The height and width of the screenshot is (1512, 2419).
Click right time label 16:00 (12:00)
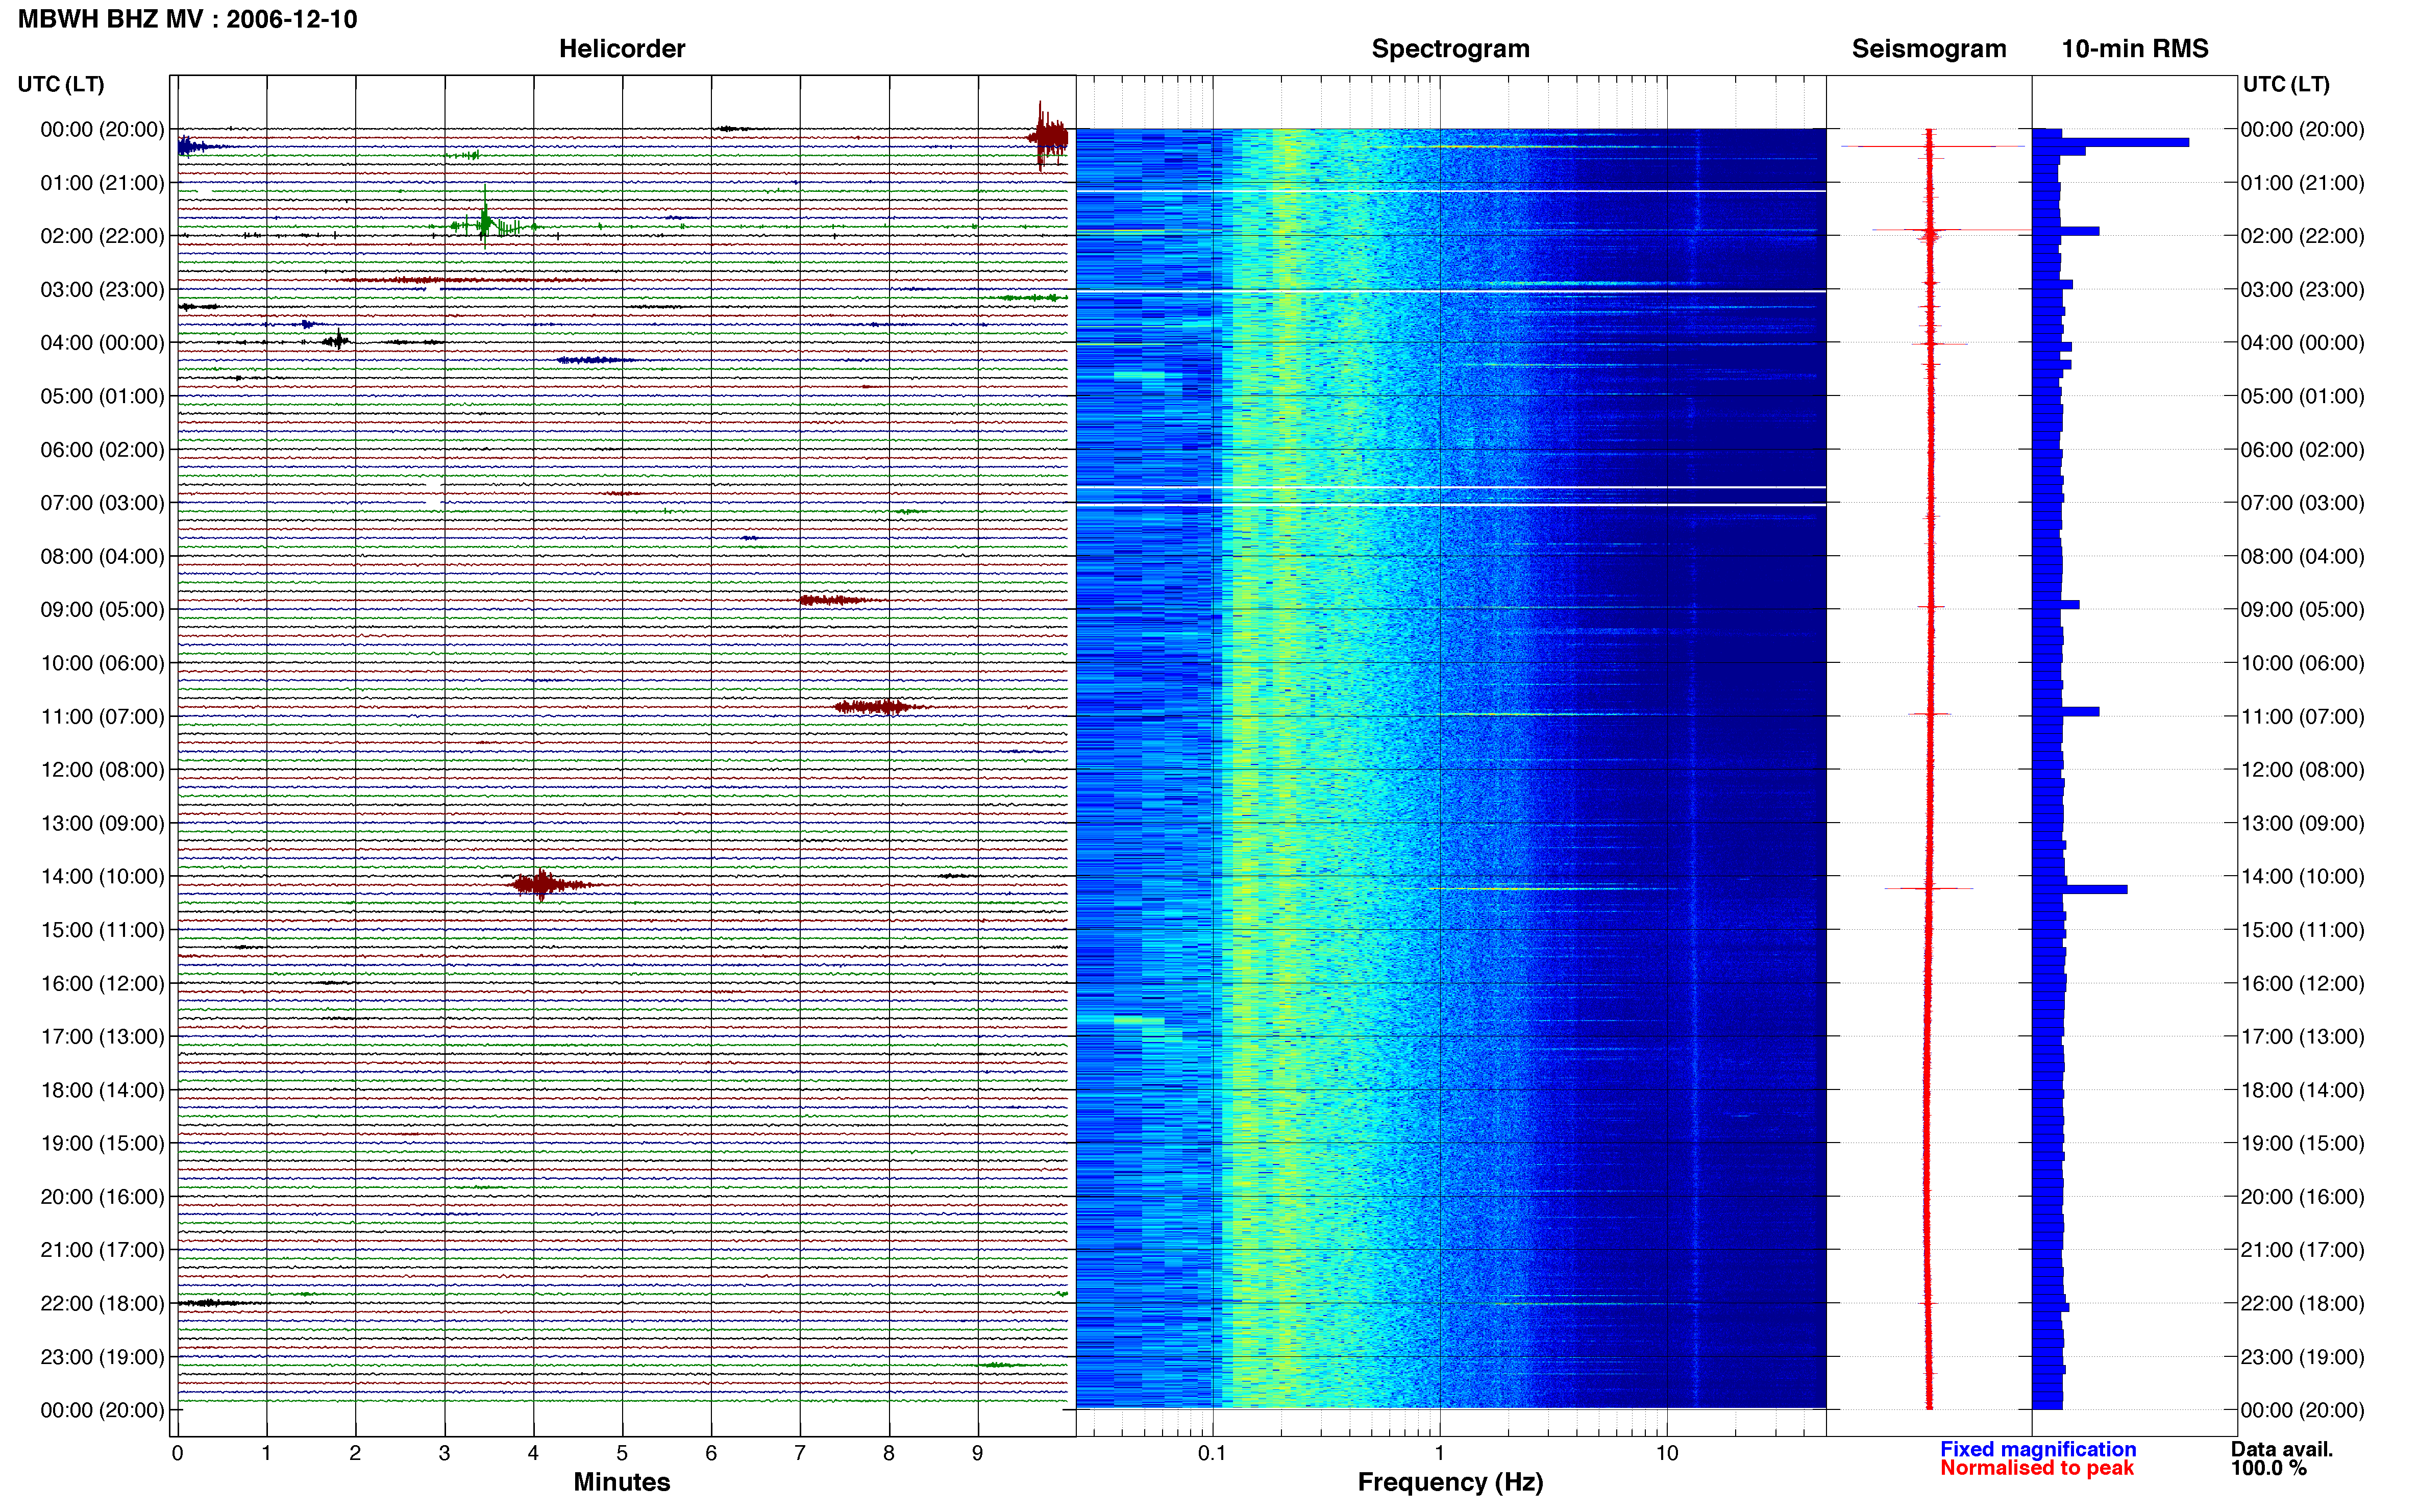pos(2302,984)
